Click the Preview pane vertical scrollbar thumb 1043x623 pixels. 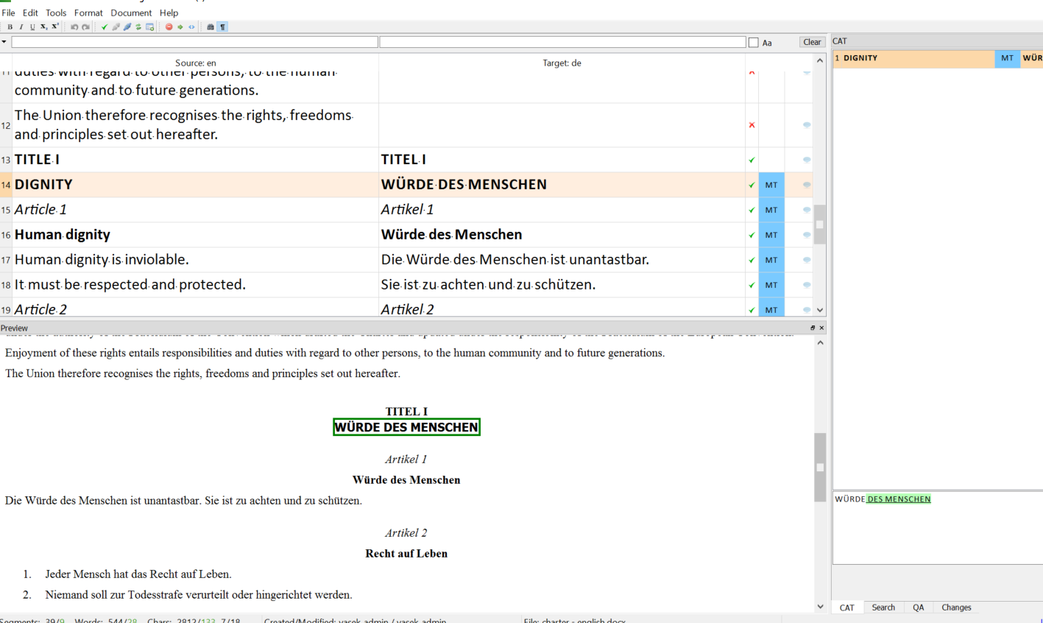(820, 468)
